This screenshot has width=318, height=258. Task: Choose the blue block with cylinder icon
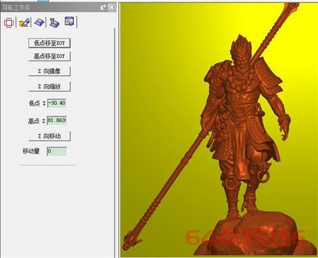click(54, 23)
